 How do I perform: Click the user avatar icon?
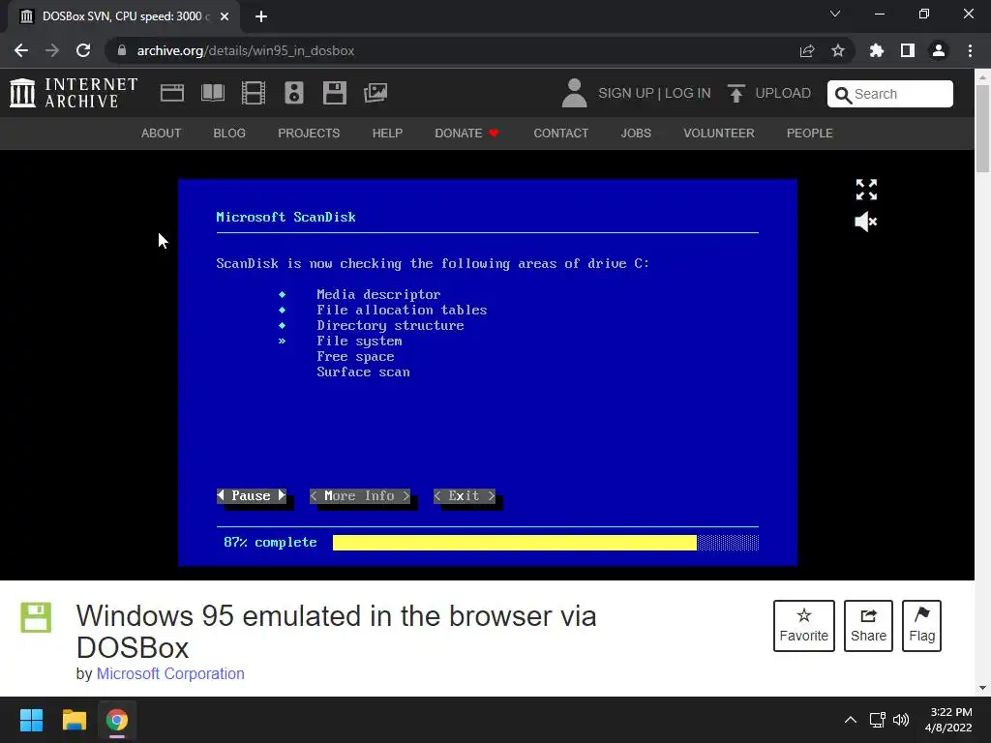(x=575, y=93)
